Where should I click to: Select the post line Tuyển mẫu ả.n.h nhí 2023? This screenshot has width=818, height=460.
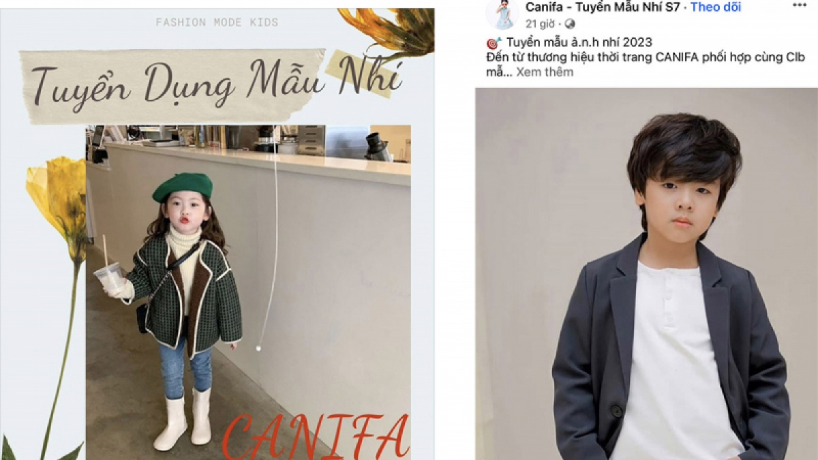(579, 43)
